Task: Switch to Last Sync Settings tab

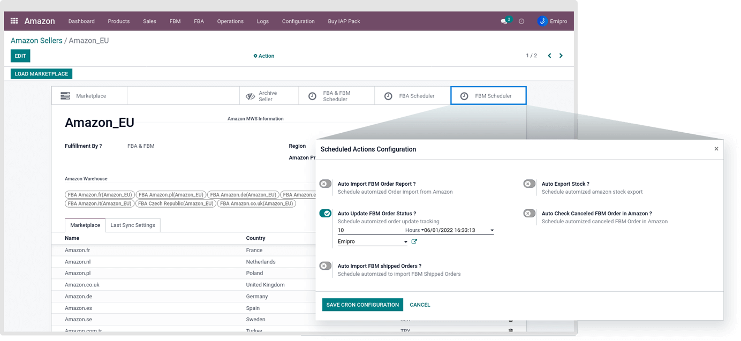Action: (x=133, y=225)
